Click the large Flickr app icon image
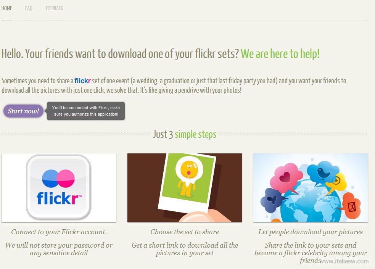 pyautogui.click(x=59, y=187)
